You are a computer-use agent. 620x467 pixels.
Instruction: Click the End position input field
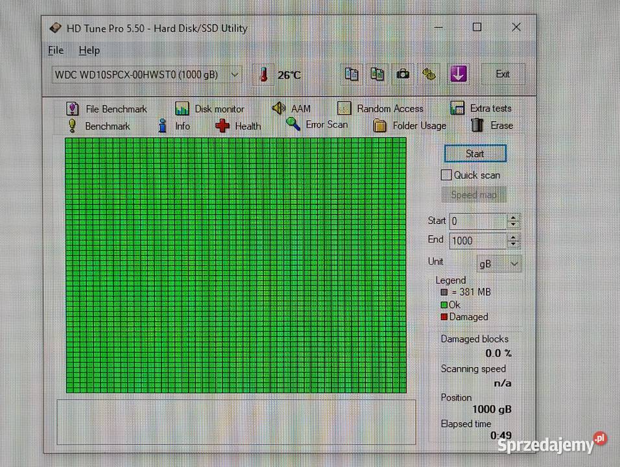tap(478, 241)
